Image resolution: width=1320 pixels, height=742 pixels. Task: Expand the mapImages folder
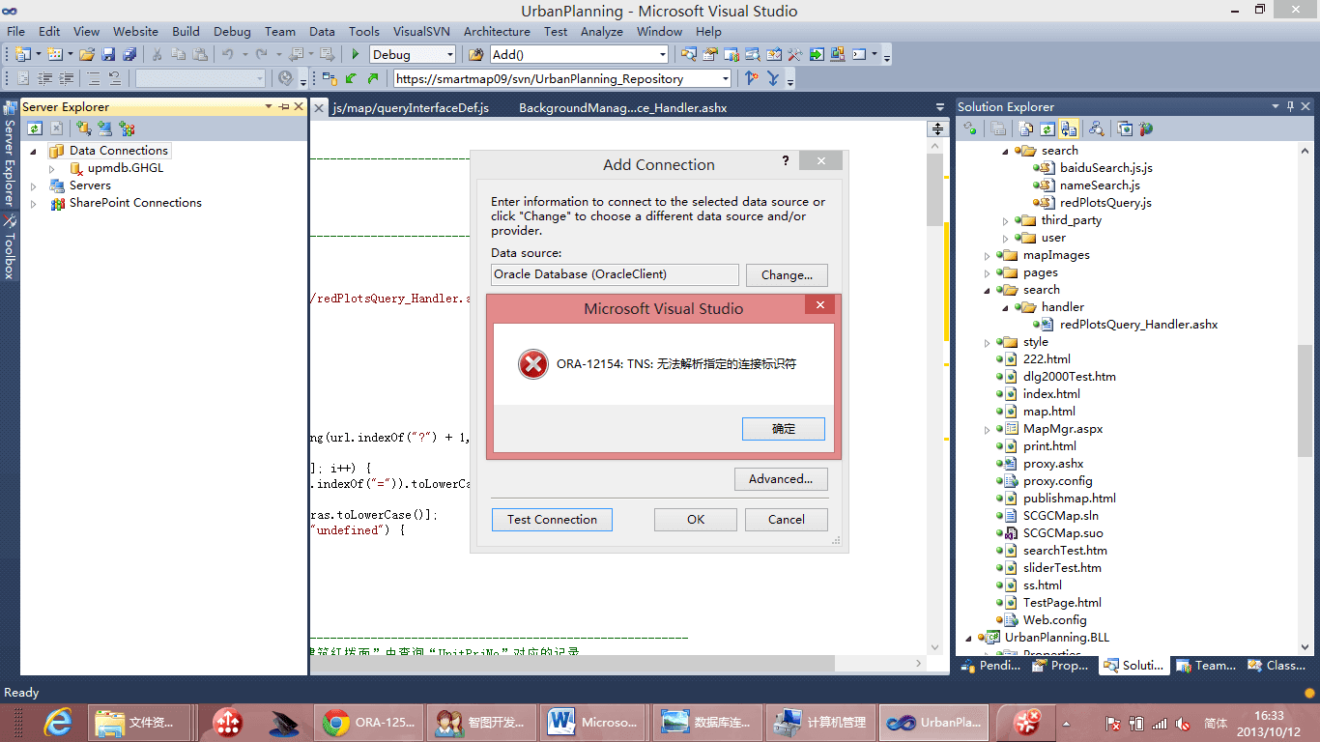coord(988,255)
